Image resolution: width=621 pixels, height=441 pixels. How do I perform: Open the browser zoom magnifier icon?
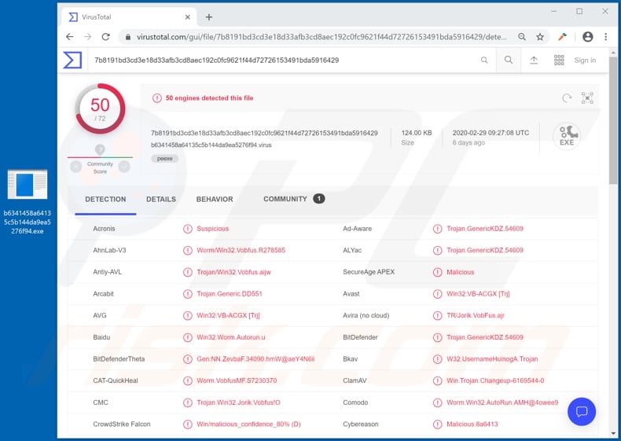pos(522,37)
